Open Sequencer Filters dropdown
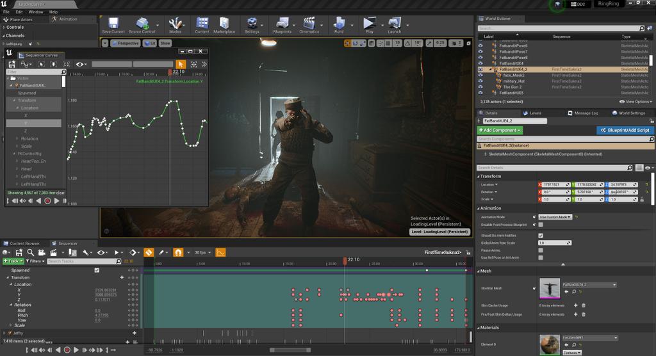 tap(36, 261)
